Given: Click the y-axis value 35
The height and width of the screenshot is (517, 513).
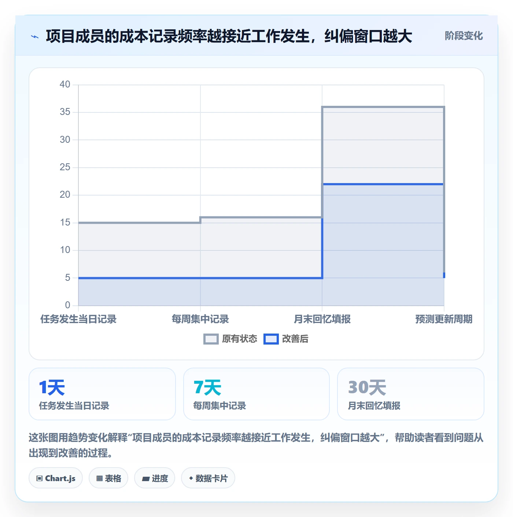Looking at the screenshot, I should point(65,112).
